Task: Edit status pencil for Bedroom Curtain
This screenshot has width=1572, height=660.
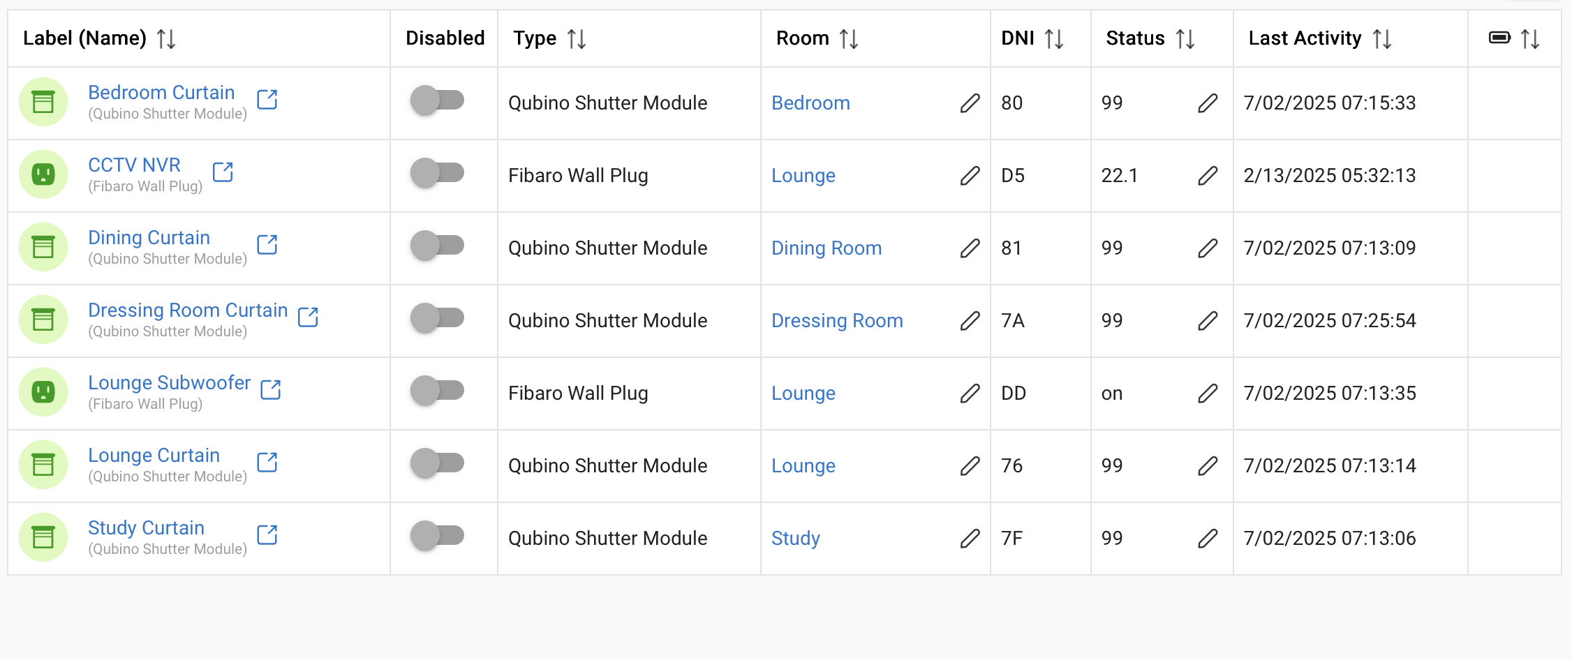Action: click(1208, 103)
